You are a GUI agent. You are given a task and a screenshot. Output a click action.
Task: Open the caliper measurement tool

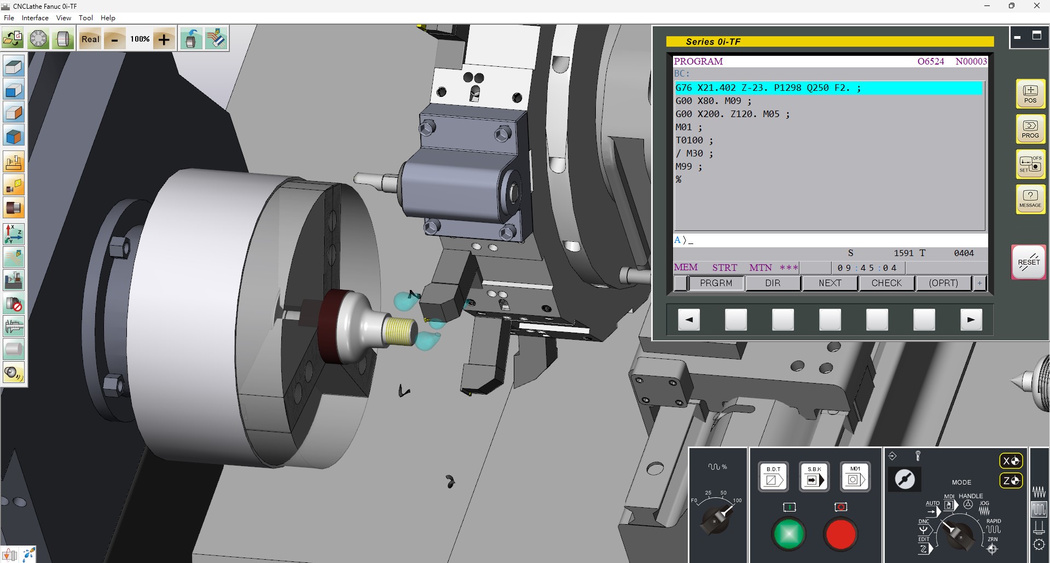coord(14,327)
